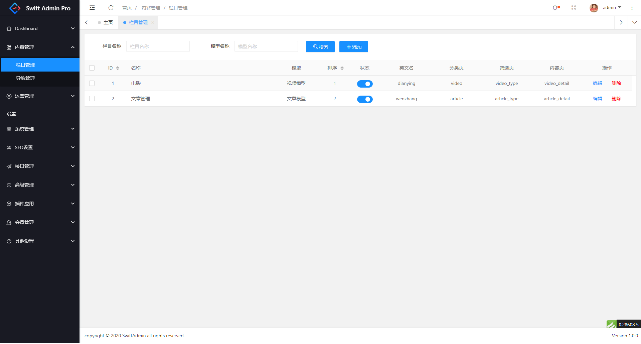Check the select-all checkbox in table header
Viewport: 641px width, 344px height.
[92, 68]
